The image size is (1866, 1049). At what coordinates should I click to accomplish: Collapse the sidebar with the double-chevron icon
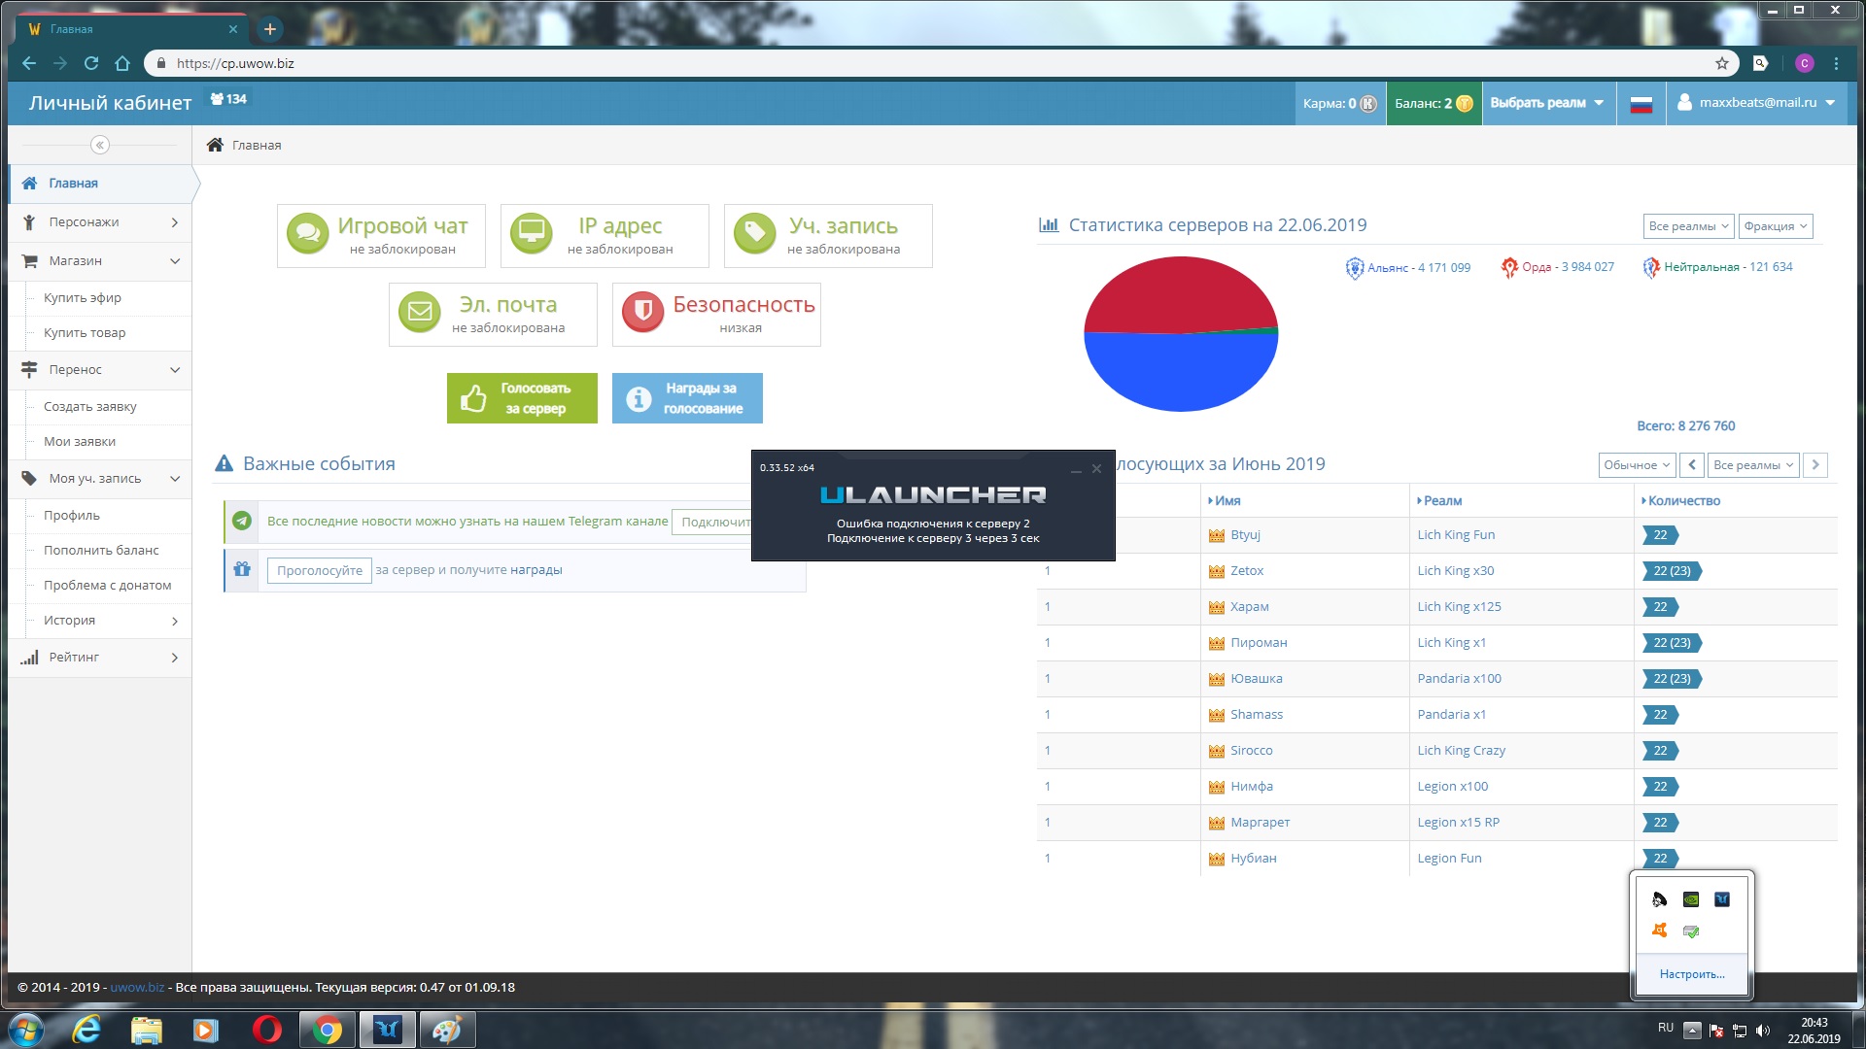(x=99, y=145)
